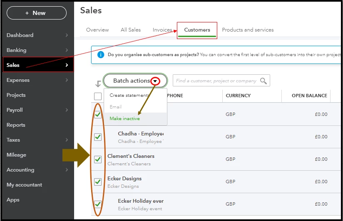Click the + New button
The width and height of the screenshot is (343, 221).
[x=37, y=13]
